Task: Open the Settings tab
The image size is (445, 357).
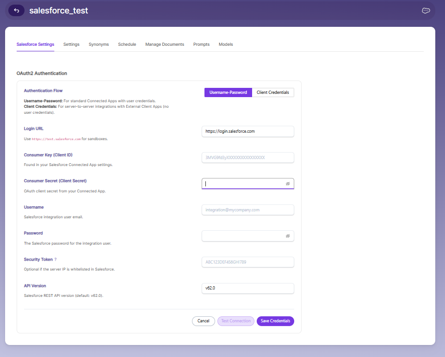Action: (71, 44)
